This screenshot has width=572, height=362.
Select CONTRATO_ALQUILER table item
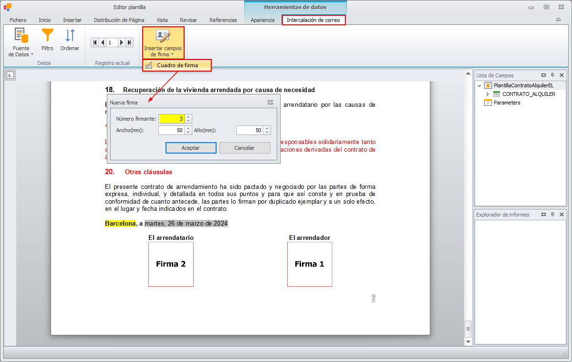(x=529, y=94)
